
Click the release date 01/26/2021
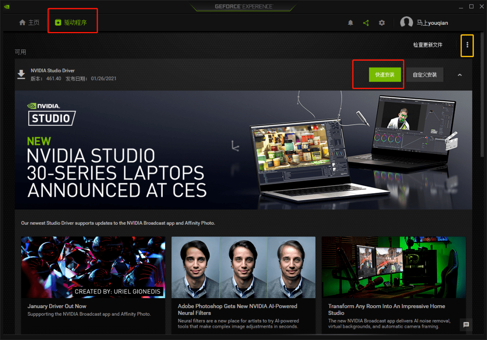104,79
